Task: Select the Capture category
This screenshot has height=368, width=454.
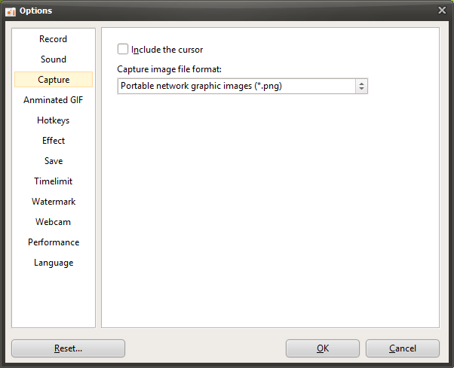Action: coord(54,80)
